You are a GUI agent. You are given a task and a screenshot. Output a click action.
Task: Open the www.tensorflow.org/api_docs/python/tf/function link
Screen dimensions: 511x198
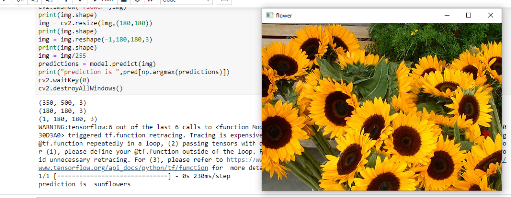click(x=123, y=168)
